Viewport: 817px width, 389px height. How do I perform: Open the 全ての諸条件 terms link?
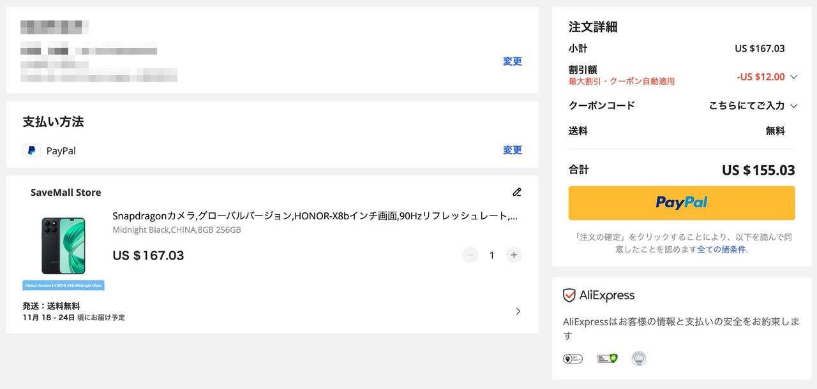pyautogui.click(x=721, y=249)
